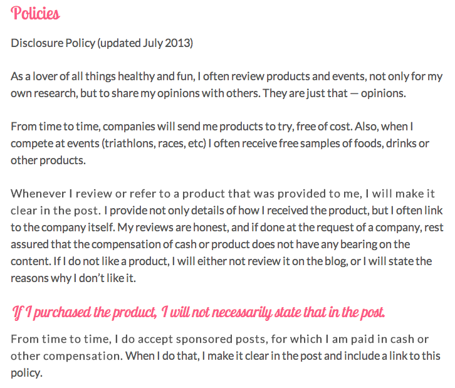Click the pink Policies heading

pos(35,13)
